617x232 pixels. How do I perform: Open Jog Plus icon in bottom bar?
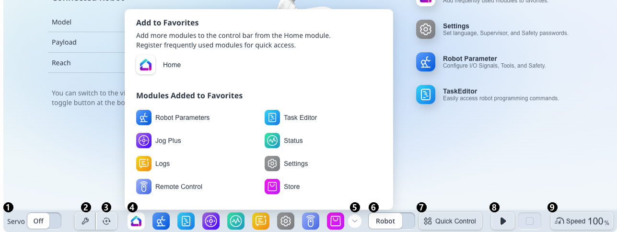(211, 221)
